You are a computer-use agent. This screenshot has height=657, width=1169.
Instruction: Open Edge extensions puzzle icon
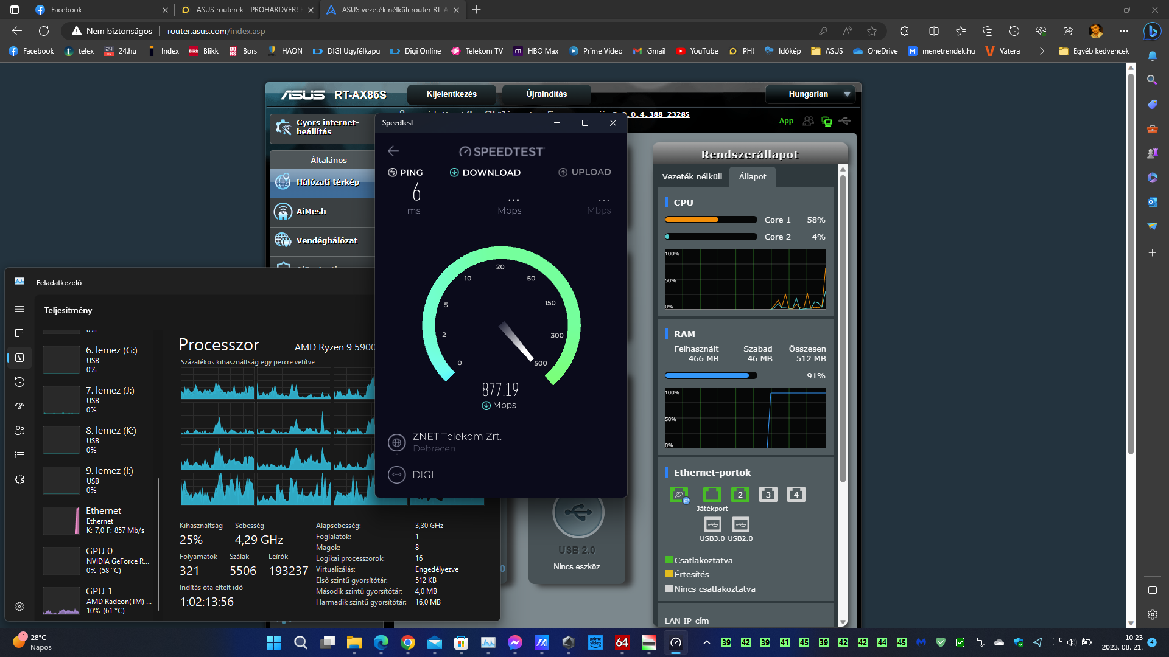[904, 31]
